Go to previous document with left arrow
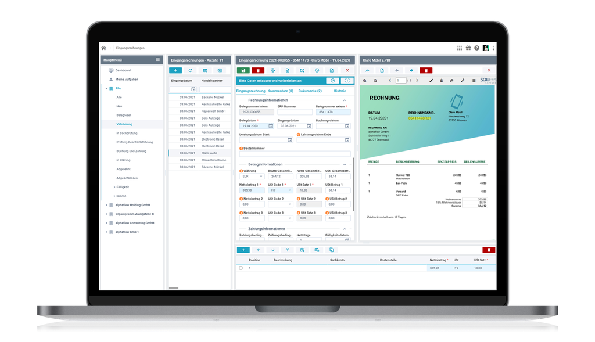 [397, 70]
